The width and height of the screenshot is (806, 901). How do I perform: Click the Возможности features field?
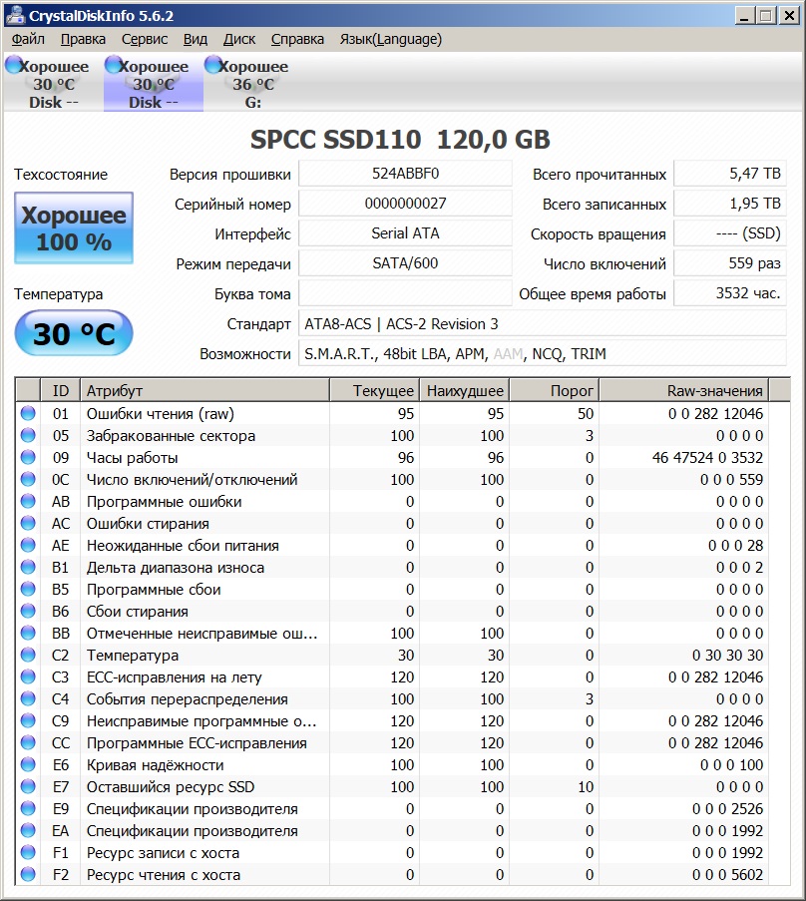point(543,353)
